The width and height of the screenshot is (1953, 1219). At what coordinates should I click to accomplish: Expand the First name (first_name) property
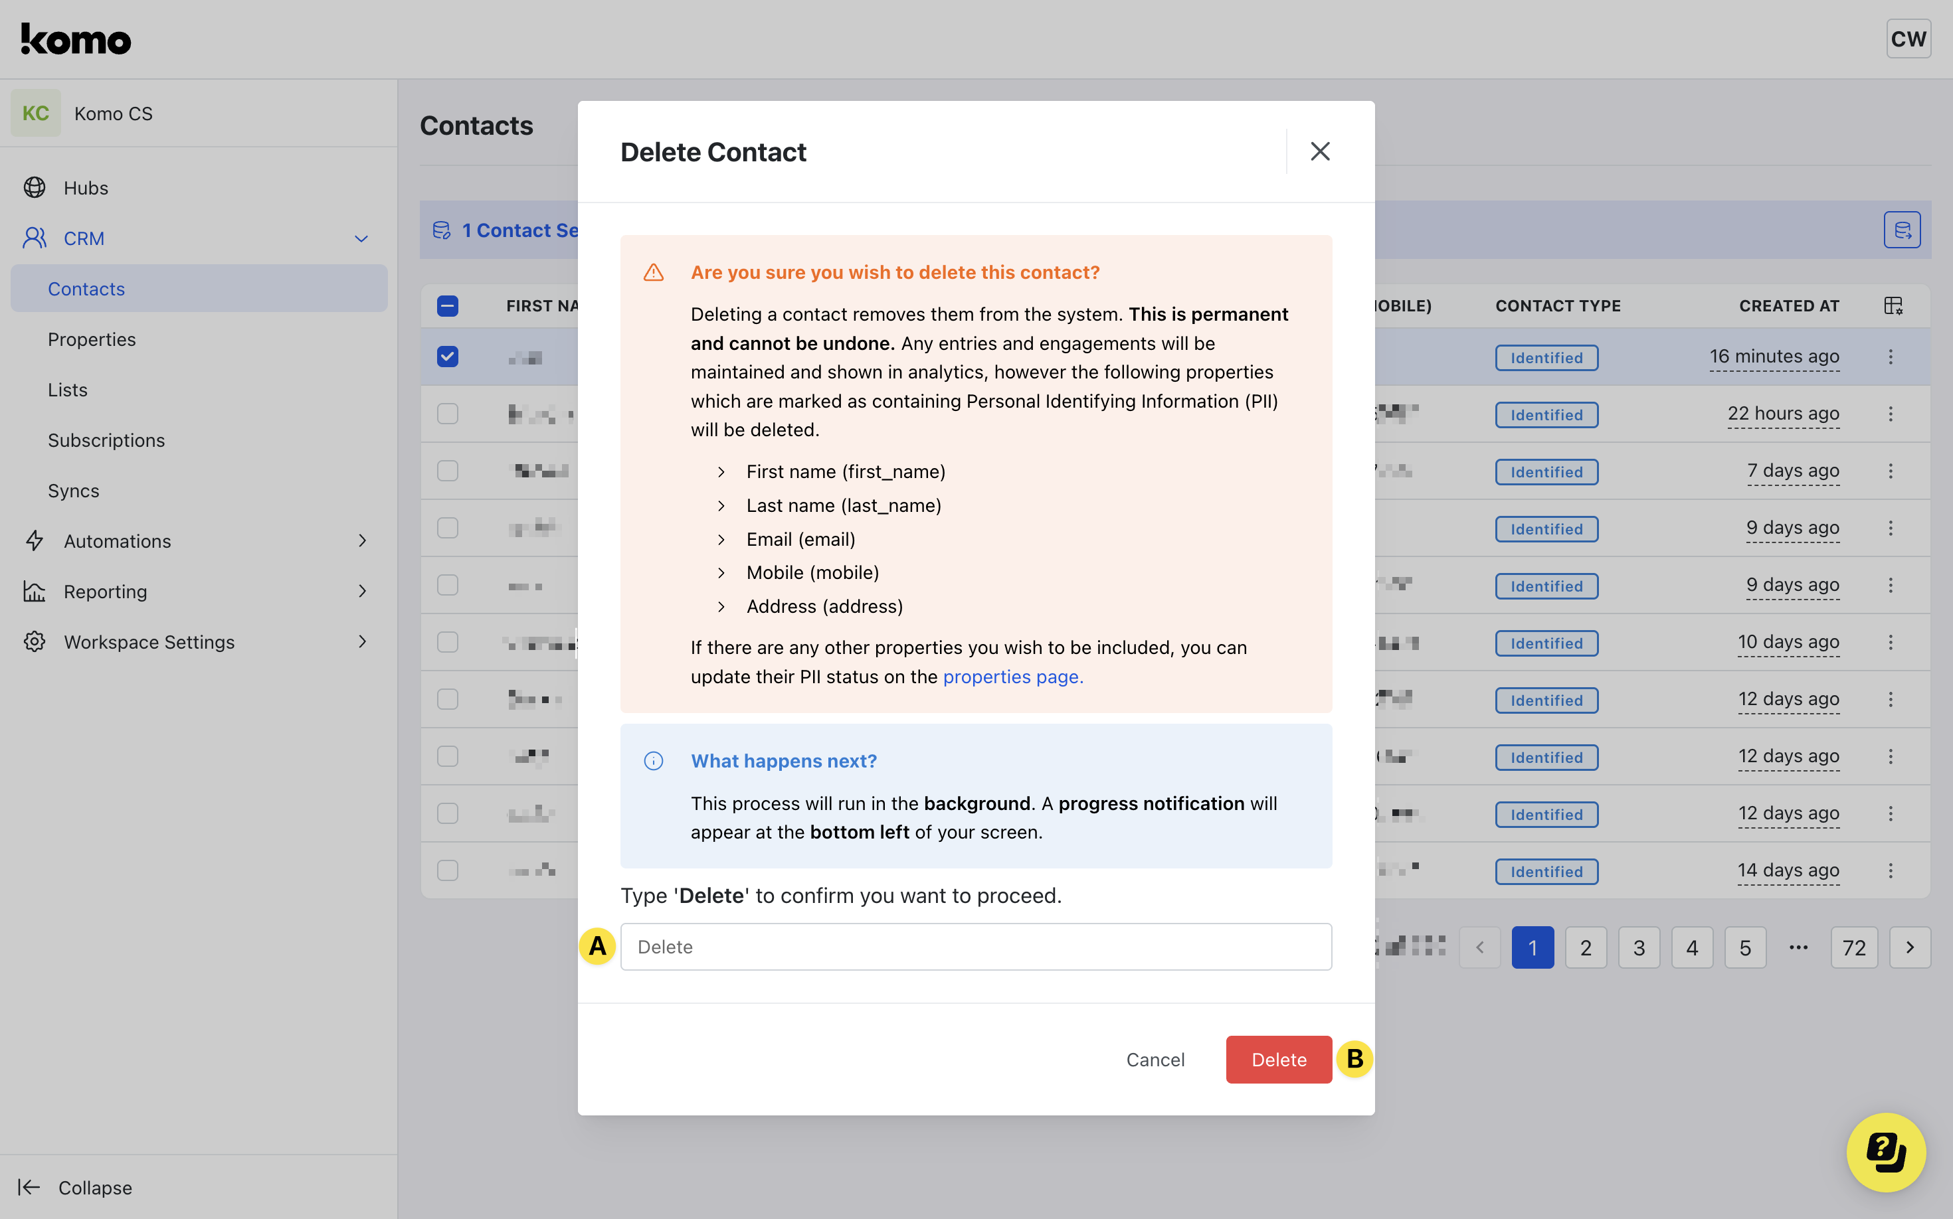pyautogui.click(x=721, y=471)
